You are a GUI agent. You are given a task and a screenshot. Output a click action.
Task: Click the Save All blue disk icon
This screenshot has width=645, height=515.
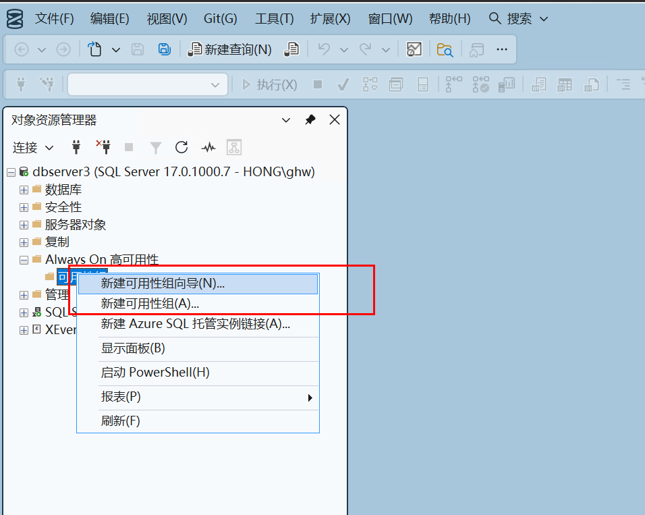coord(164,49)
